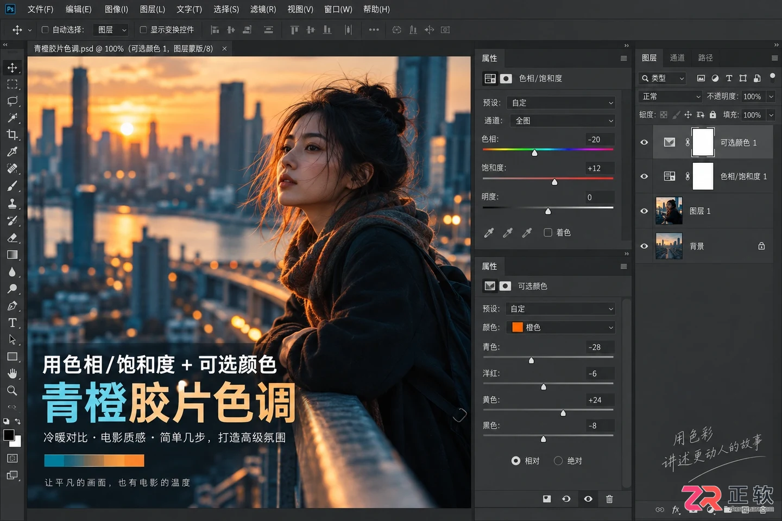Select the Gradient tool
Viewport: 782px width, 521px height.
(12, 255)
